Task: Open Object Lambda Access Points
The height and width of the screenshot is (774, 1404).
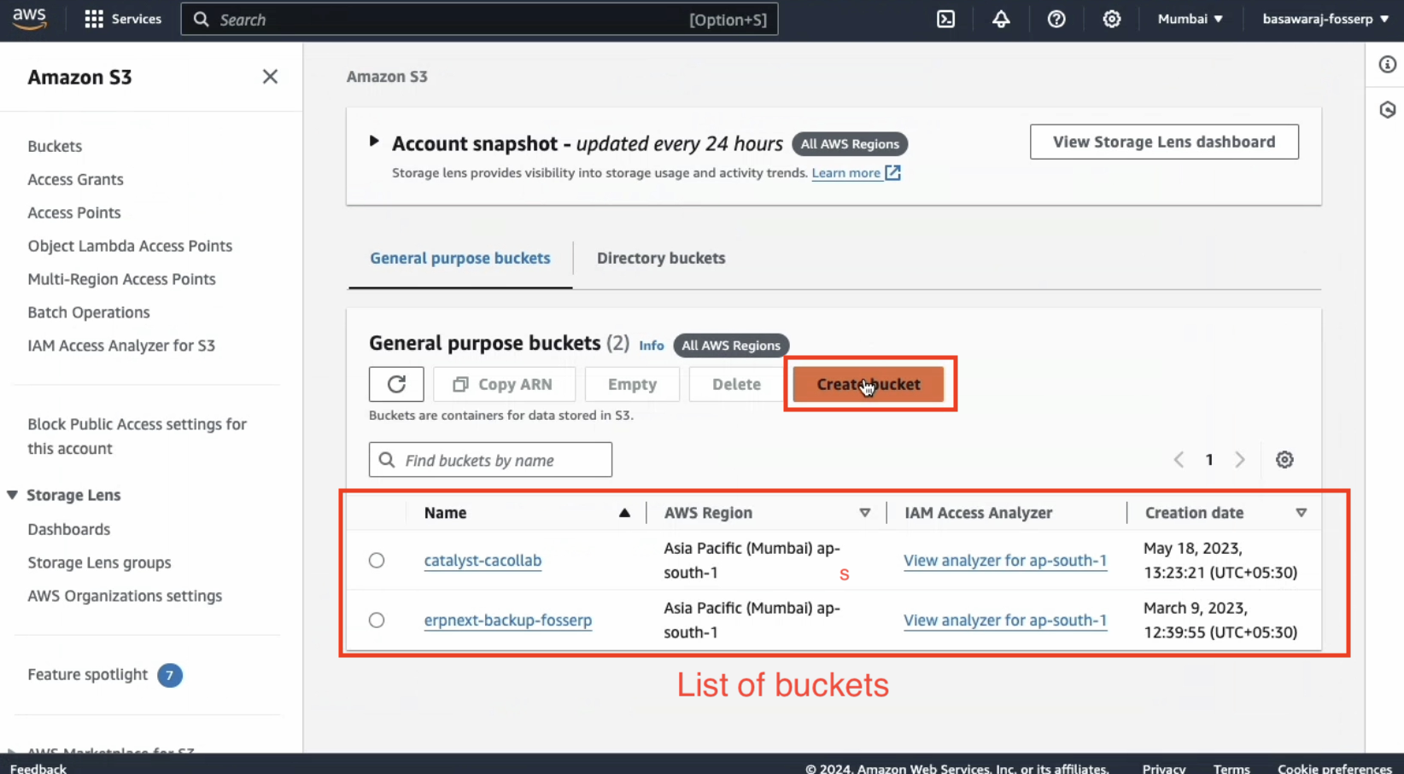Action: (130, 246)
